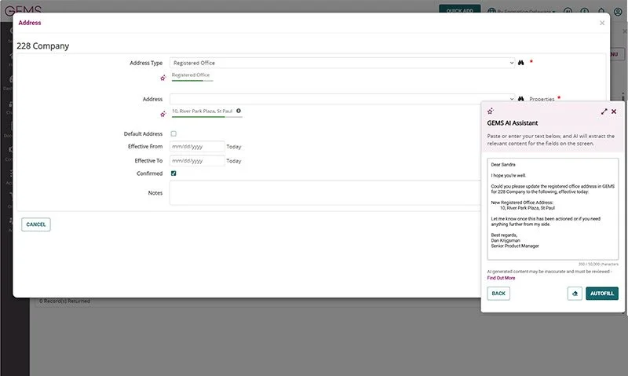Click the Cancel button
The width and height of the screenshot is (628, 376).
[36, 225]
